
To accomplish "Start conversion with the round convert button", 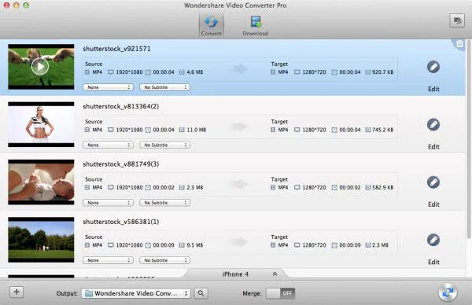I will (448, 292).
